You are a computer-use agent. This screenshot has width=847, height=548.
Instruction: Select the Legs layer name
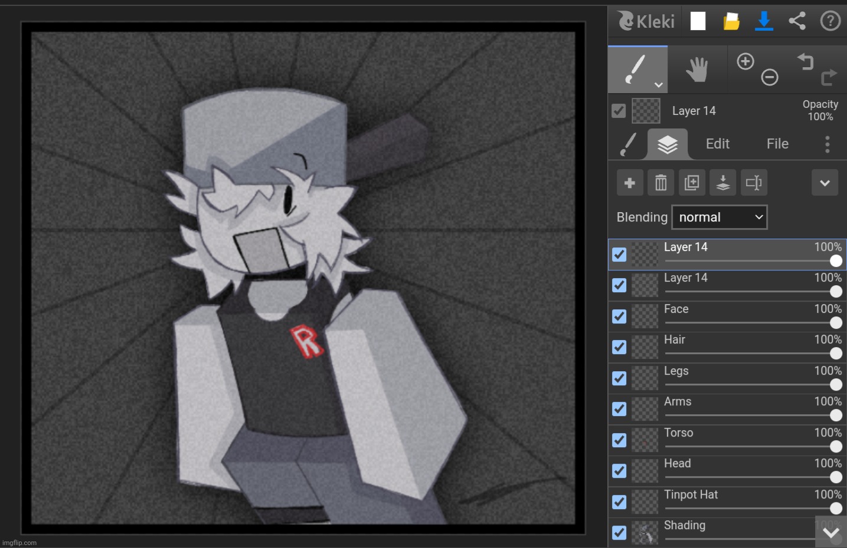676,371
